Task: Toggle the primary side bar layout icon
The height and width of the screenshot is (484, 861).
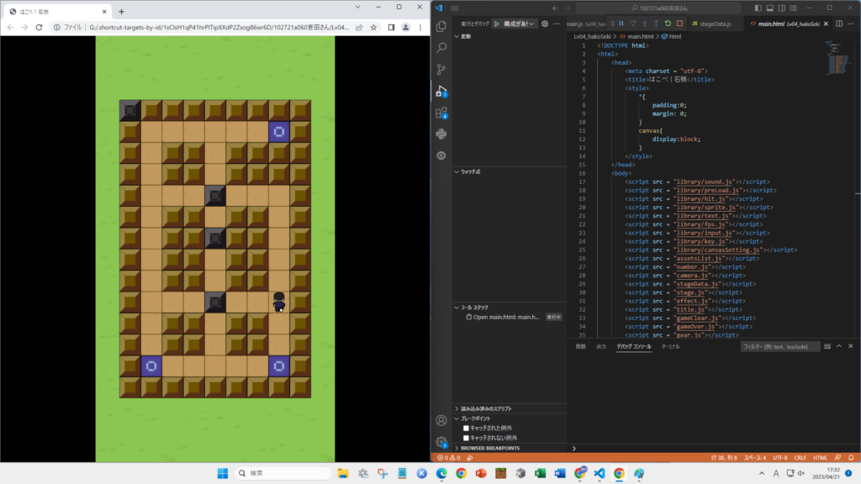Action: click(x=758, y=8)
